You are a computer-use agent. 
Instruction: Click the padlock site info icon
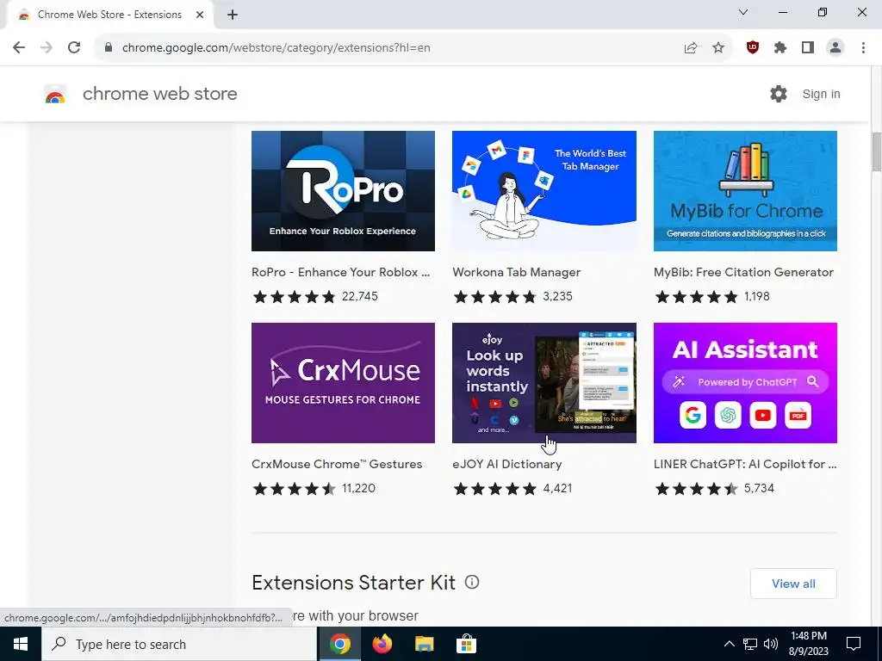tap(109, 48)
